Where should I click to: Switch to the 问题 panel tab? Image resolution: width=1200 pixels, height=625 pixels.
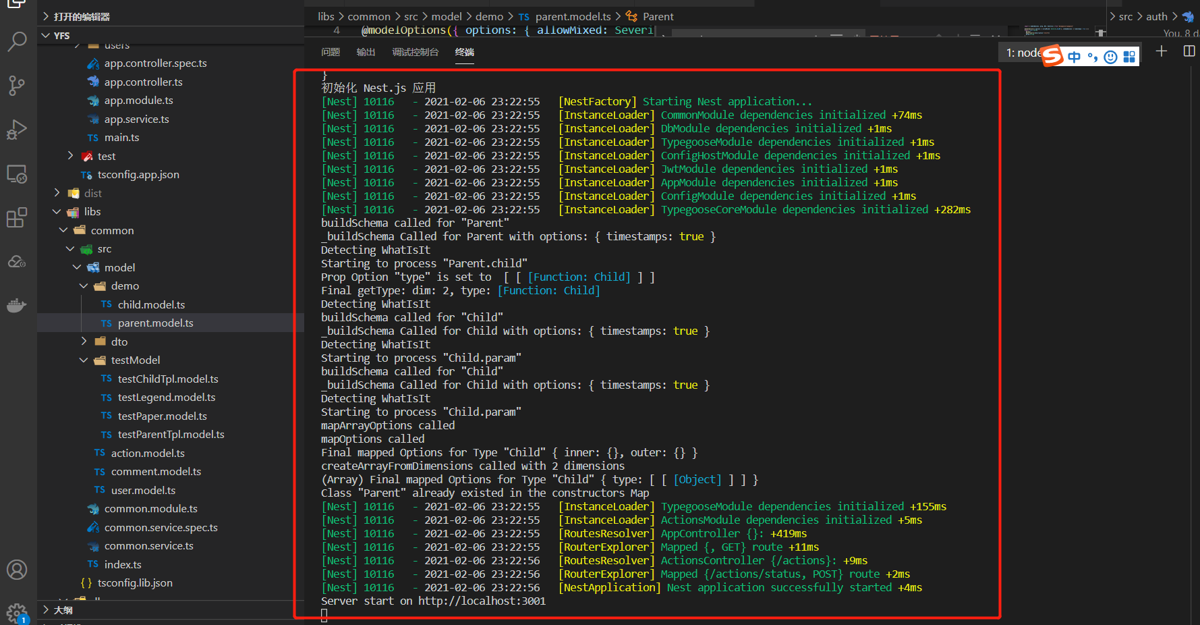click(330, 52)
